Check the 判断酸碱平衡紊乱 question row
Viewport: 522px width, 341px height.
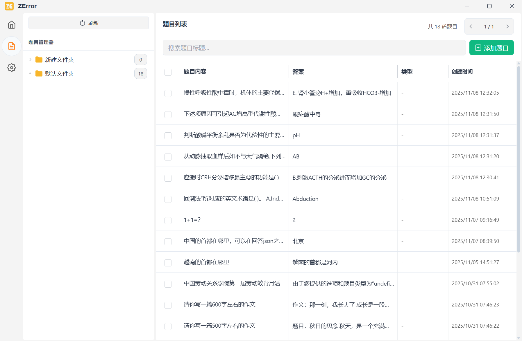pyautogui.click(x=168, y=136)
